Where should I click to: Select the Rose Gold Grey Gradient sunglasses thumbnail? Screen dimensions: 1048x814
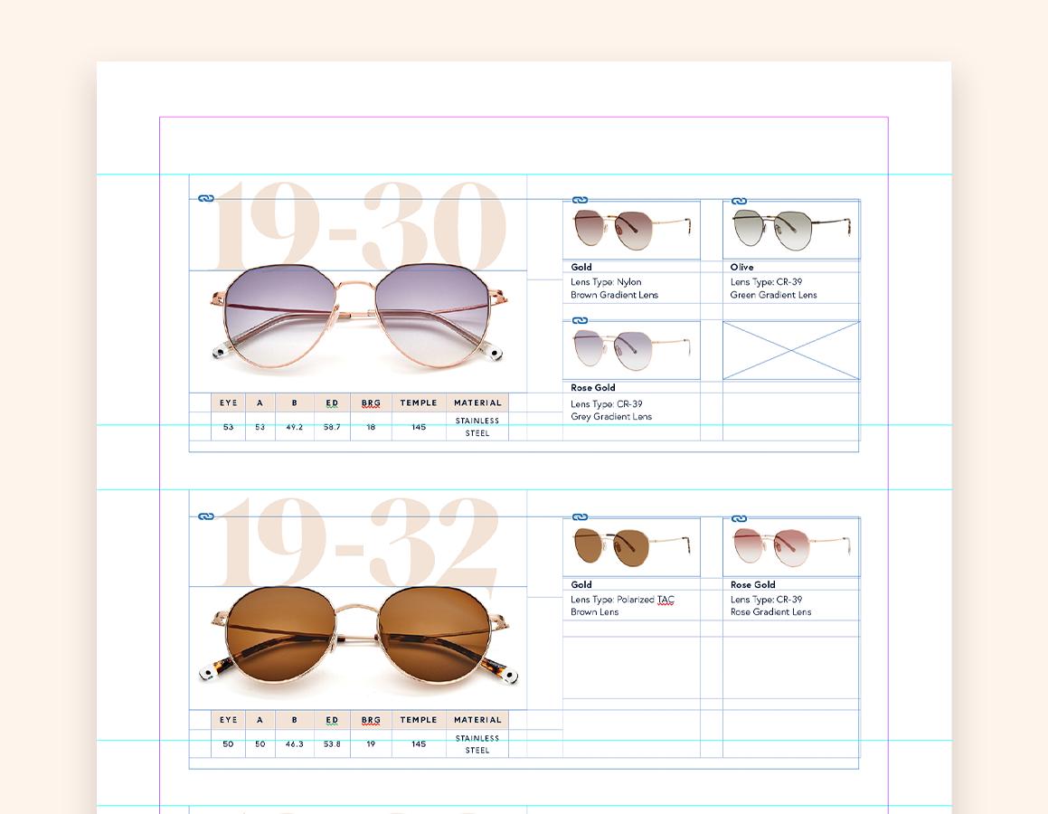coord(632,350)
